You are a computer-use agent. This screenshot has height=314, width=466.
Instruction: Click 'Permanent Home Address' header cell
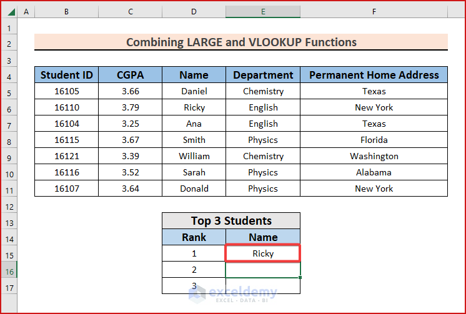374,74
